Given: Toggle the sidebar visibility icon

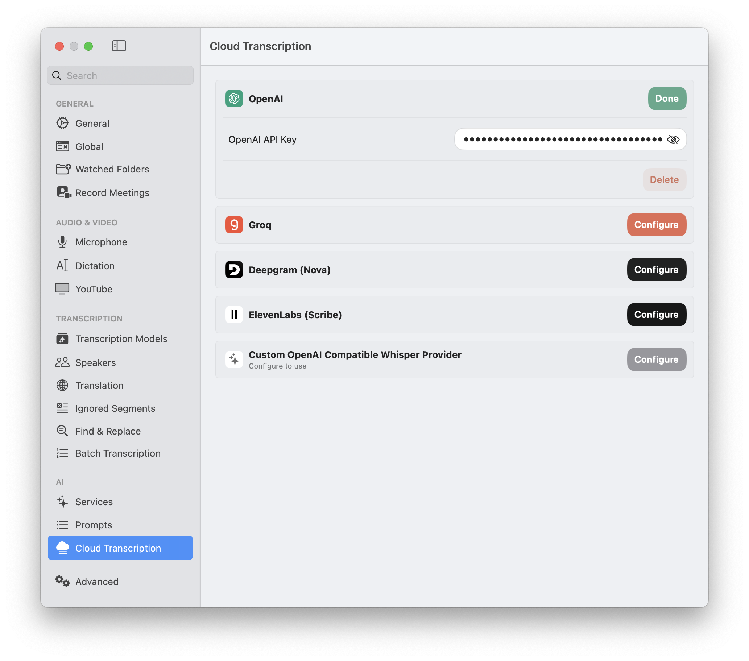Looking at the screenshot, I should tap(119, 46).
